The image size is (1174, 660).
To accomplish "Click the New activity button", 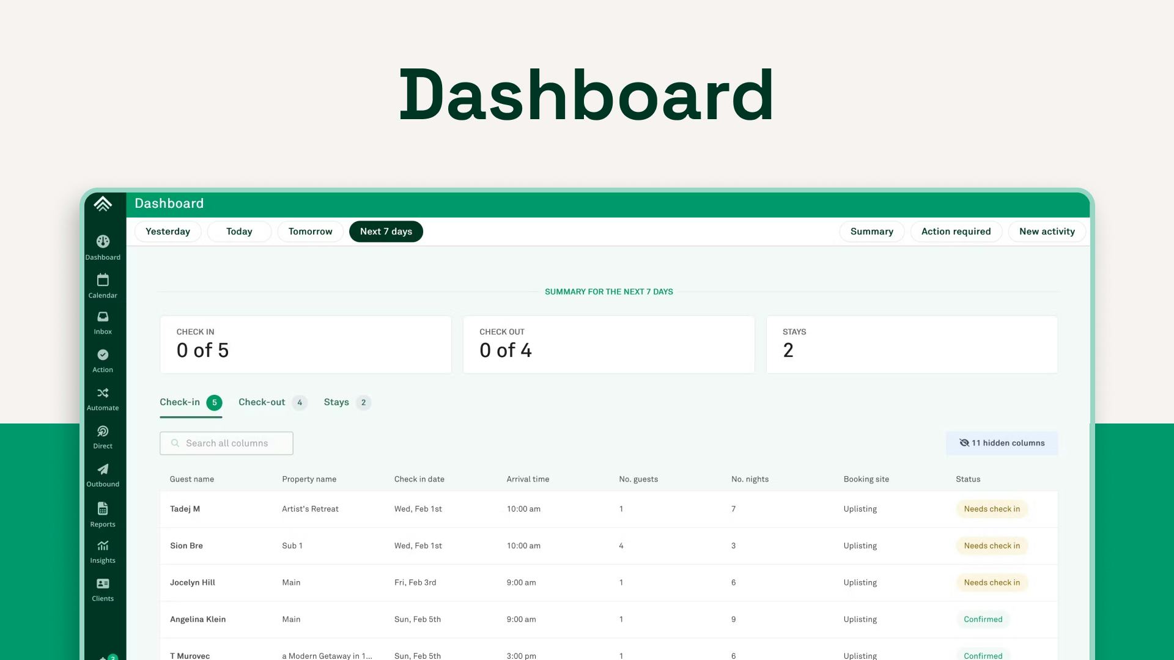I will pyautogui.click(x=1046, y=232).
